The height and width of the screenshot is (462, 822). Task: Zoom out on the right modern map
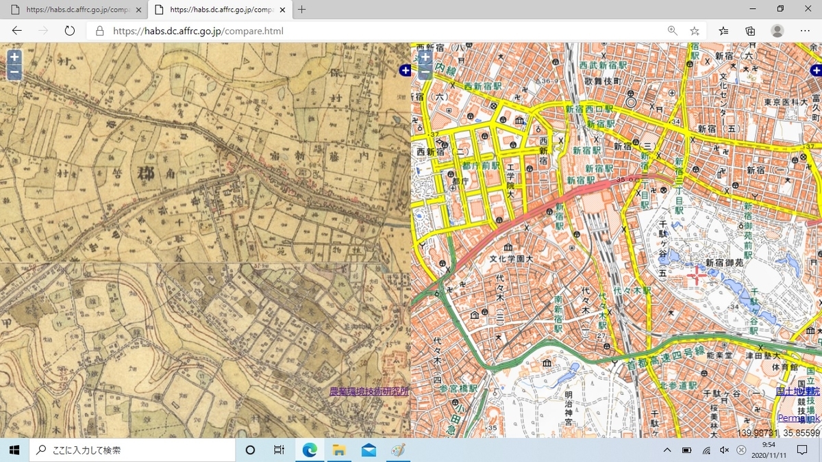[x=425, y=73]
